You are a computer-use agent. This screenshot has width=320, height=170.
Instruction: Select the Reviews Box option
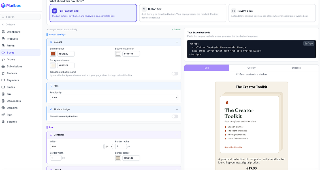point(272,13)
